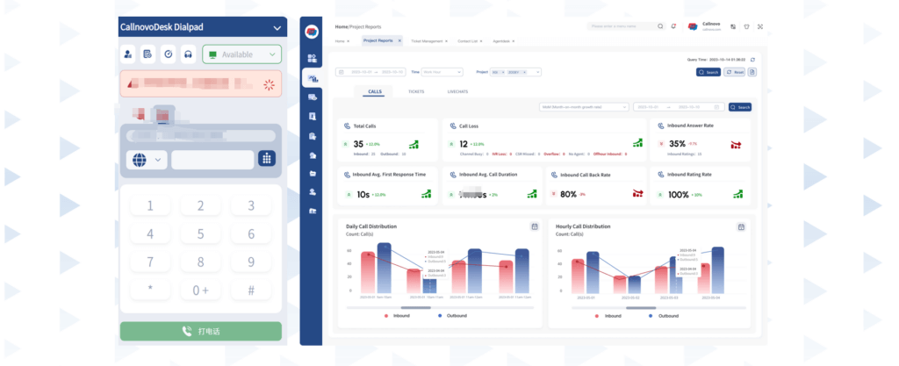Viewport: 899px width, 366px height.
Task: Collapse the CallnovoDesk Dialpad panel chevron
Action: (x=277, y=27)
